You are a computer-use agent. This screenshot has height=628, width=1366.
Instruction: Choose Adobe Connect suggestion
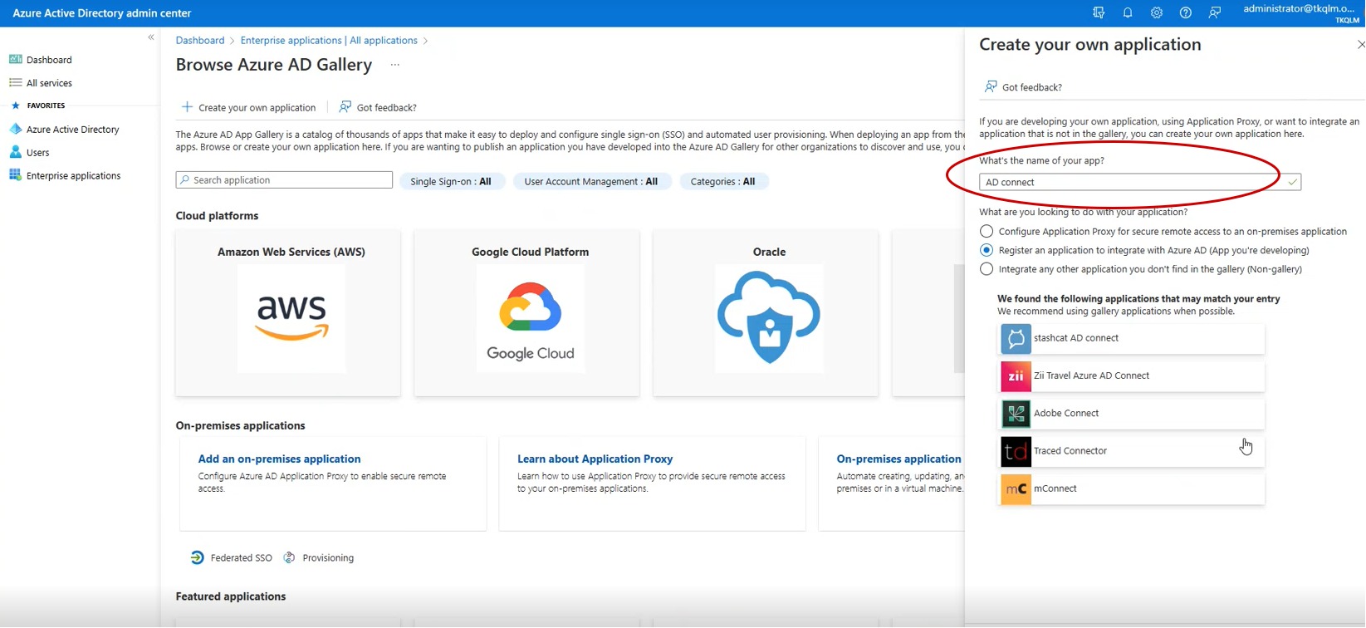[x=1132, y=414]
